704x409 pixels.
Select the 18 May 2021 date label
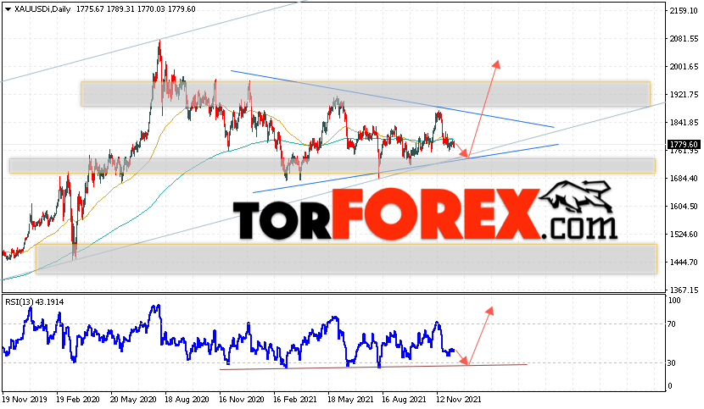(350, 399)
